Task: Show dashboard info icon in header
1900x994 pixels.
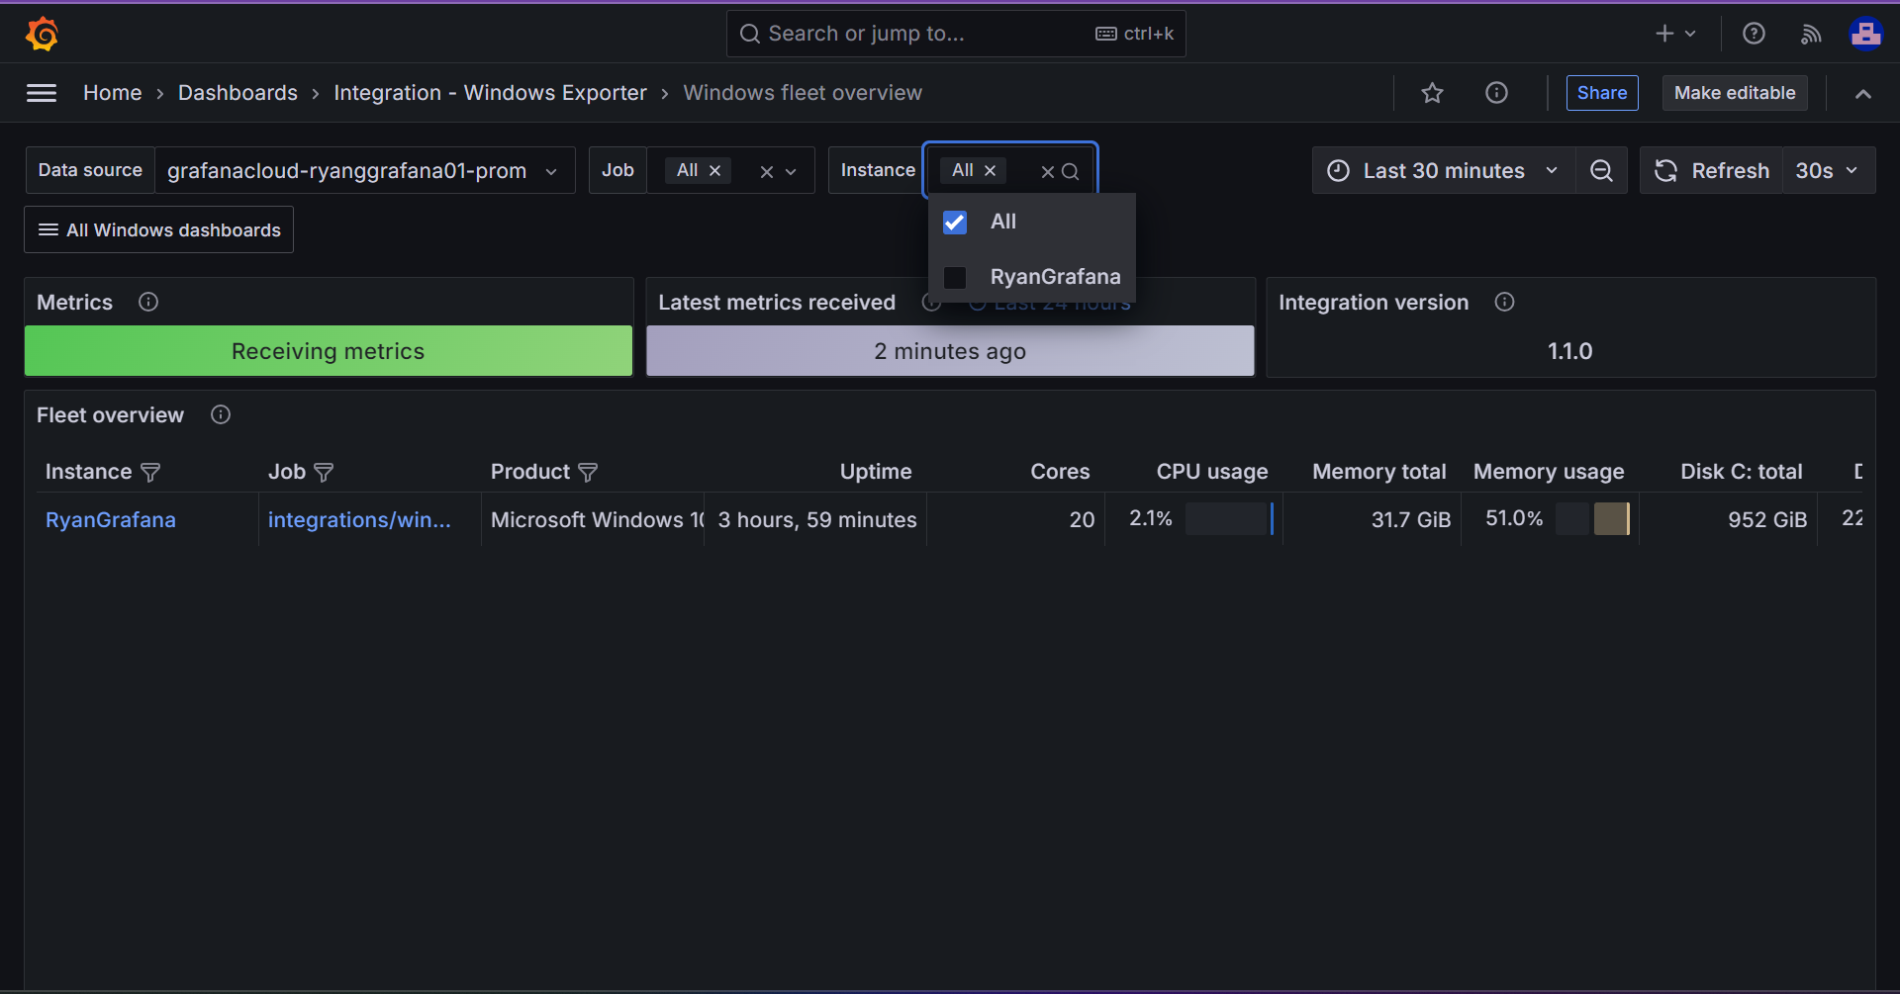Action: coord(1496,93)
